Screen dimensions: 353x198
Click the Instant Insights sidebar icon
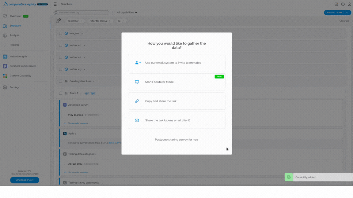point(5,57)
